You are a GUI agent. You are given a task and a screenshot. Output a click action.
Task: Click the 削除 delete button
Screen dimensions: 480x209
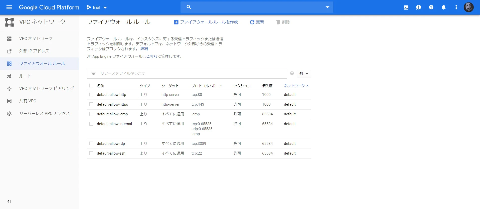click(283, 22)
